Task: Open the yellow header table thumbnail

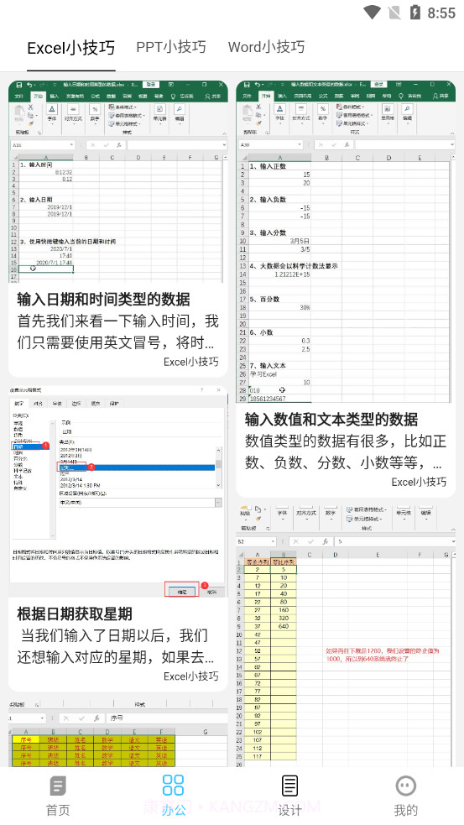Action: coord(118,733)
